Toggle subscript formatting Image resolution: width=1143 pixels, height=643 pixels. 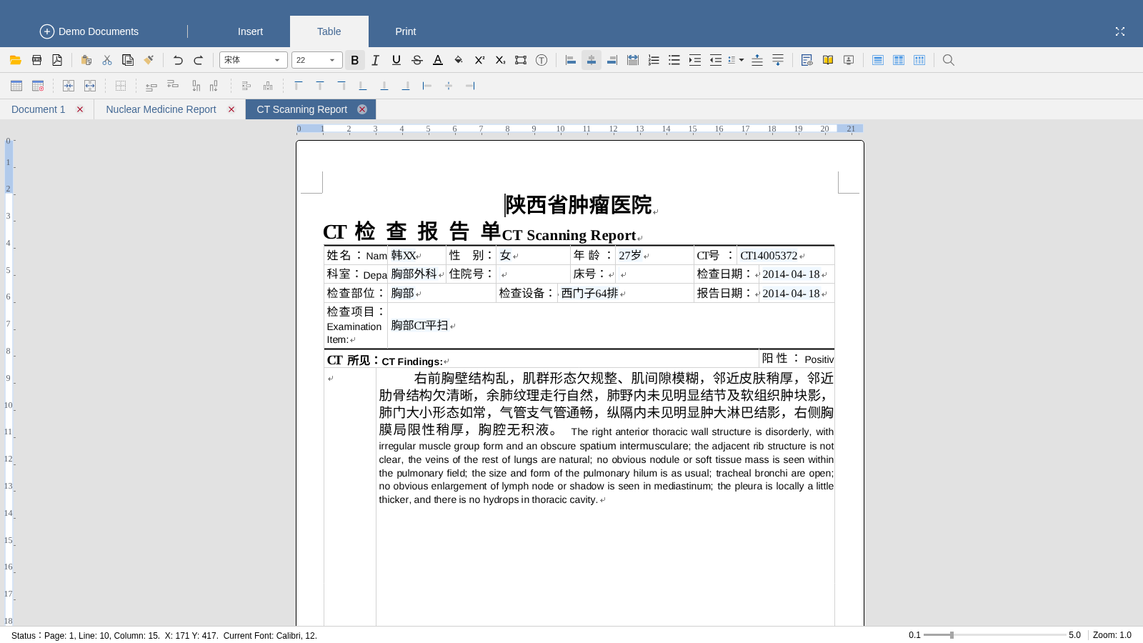tap(500, 60)
